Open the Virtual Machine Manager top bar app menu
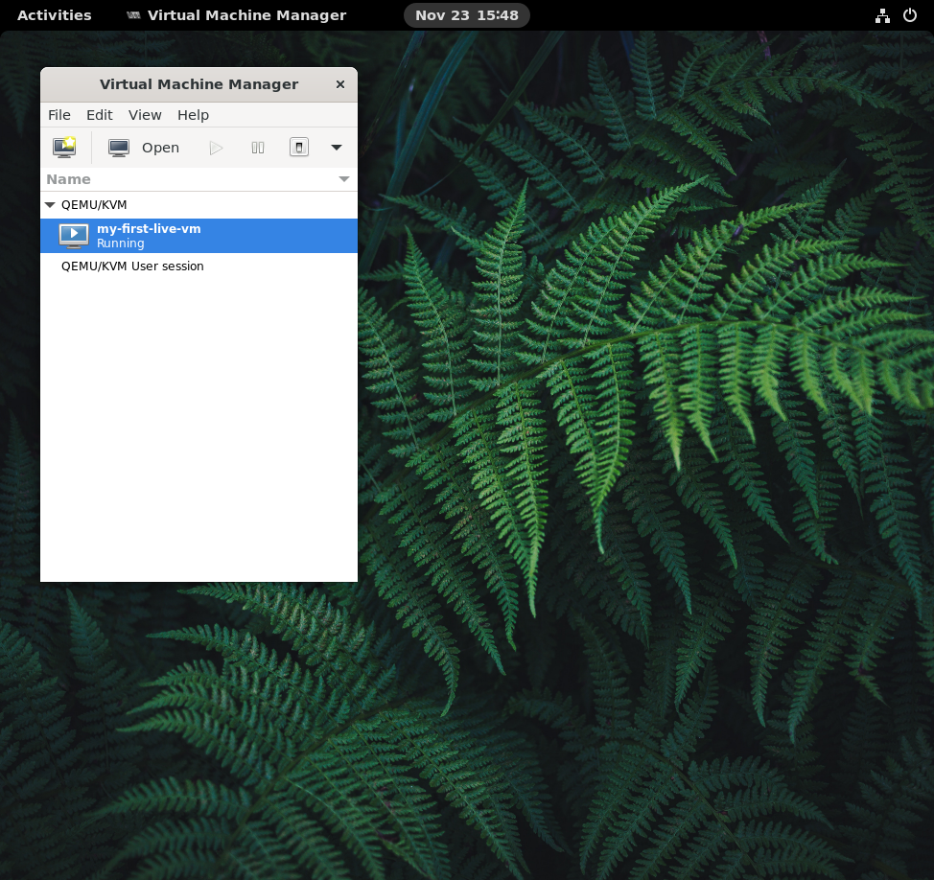Screen dimensions: 934x880 [237, 15]
